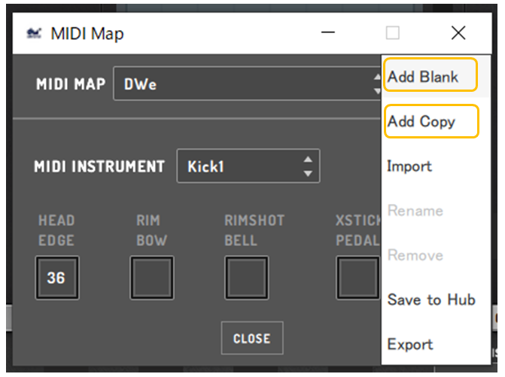Screen dimensions: 505x377
Task: Click the empty RIMSHOT BELL note box
Action: [x=246, y=278]
